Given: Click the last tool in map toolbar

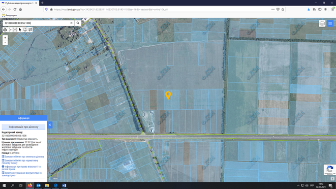Looking at the screenshot, I should [x=30, y=29].
